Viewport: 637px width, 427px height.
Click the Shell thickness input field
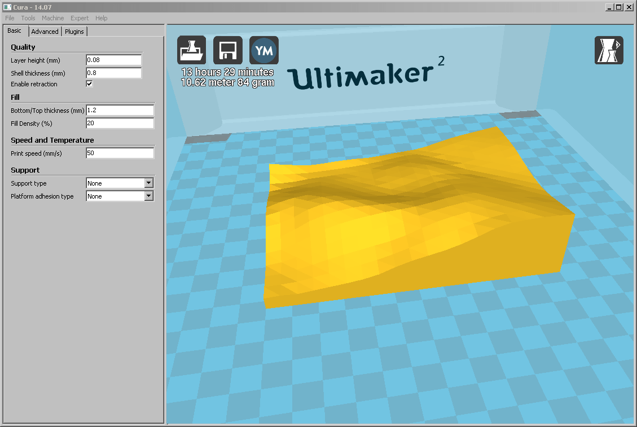click(114, 73)
